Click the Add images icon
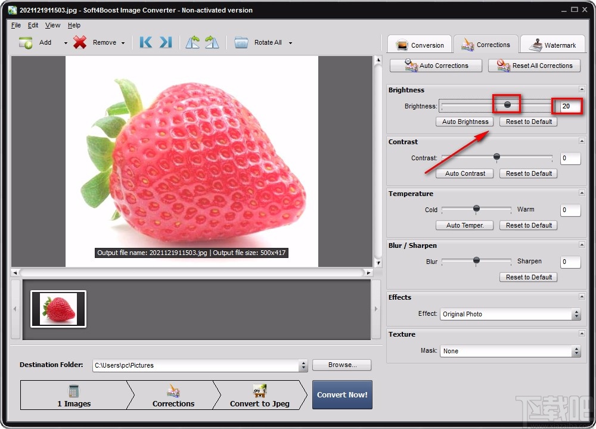Screen dimensions: 596x429 [26, 42]
